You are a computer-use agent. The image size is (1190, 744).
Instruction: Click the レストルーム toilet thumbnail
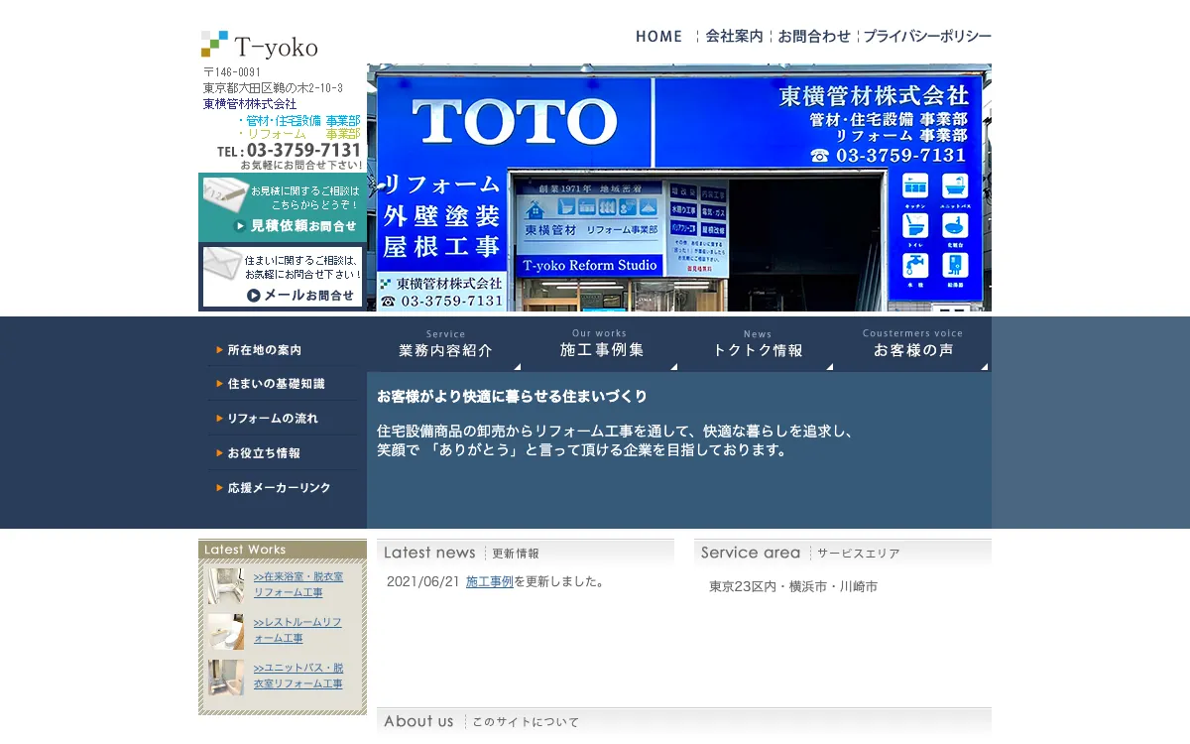coord(226,631)
